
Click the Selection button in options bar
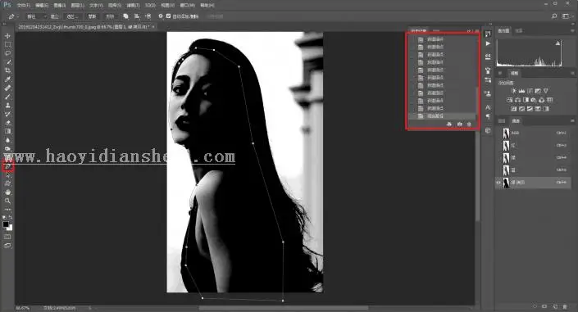tap(54, 16)
